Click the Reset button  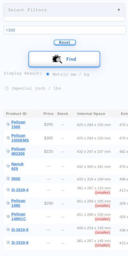pyautogui.click(x=65, y=43)
